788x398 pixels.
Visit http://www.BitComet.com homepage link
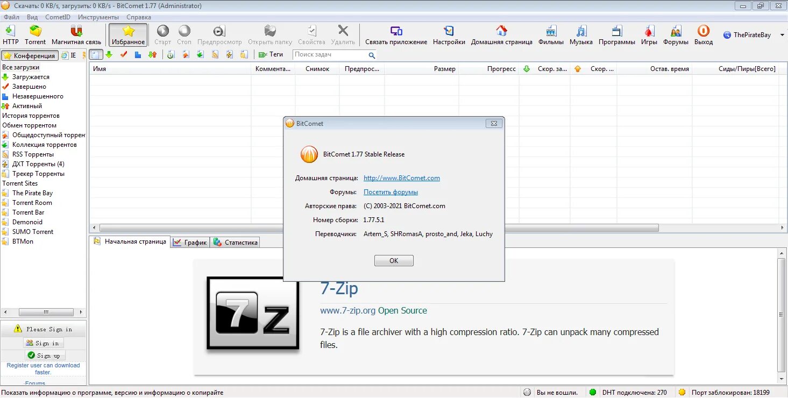(x=402, y=177)
